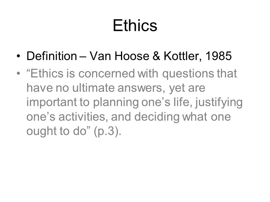Viewport: 270px width, 202px height.
Task: Click the phrase ultimate answers
Action: pos(117,88)
